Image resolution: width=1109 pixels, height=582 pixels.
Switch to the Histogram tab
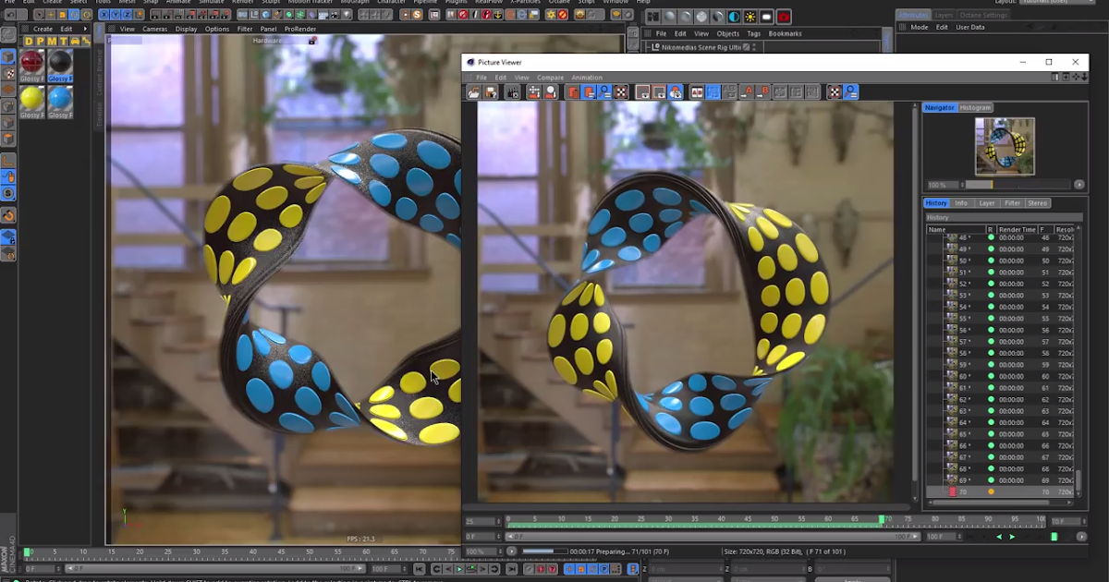pyautogui.click(x=975, y=106)
